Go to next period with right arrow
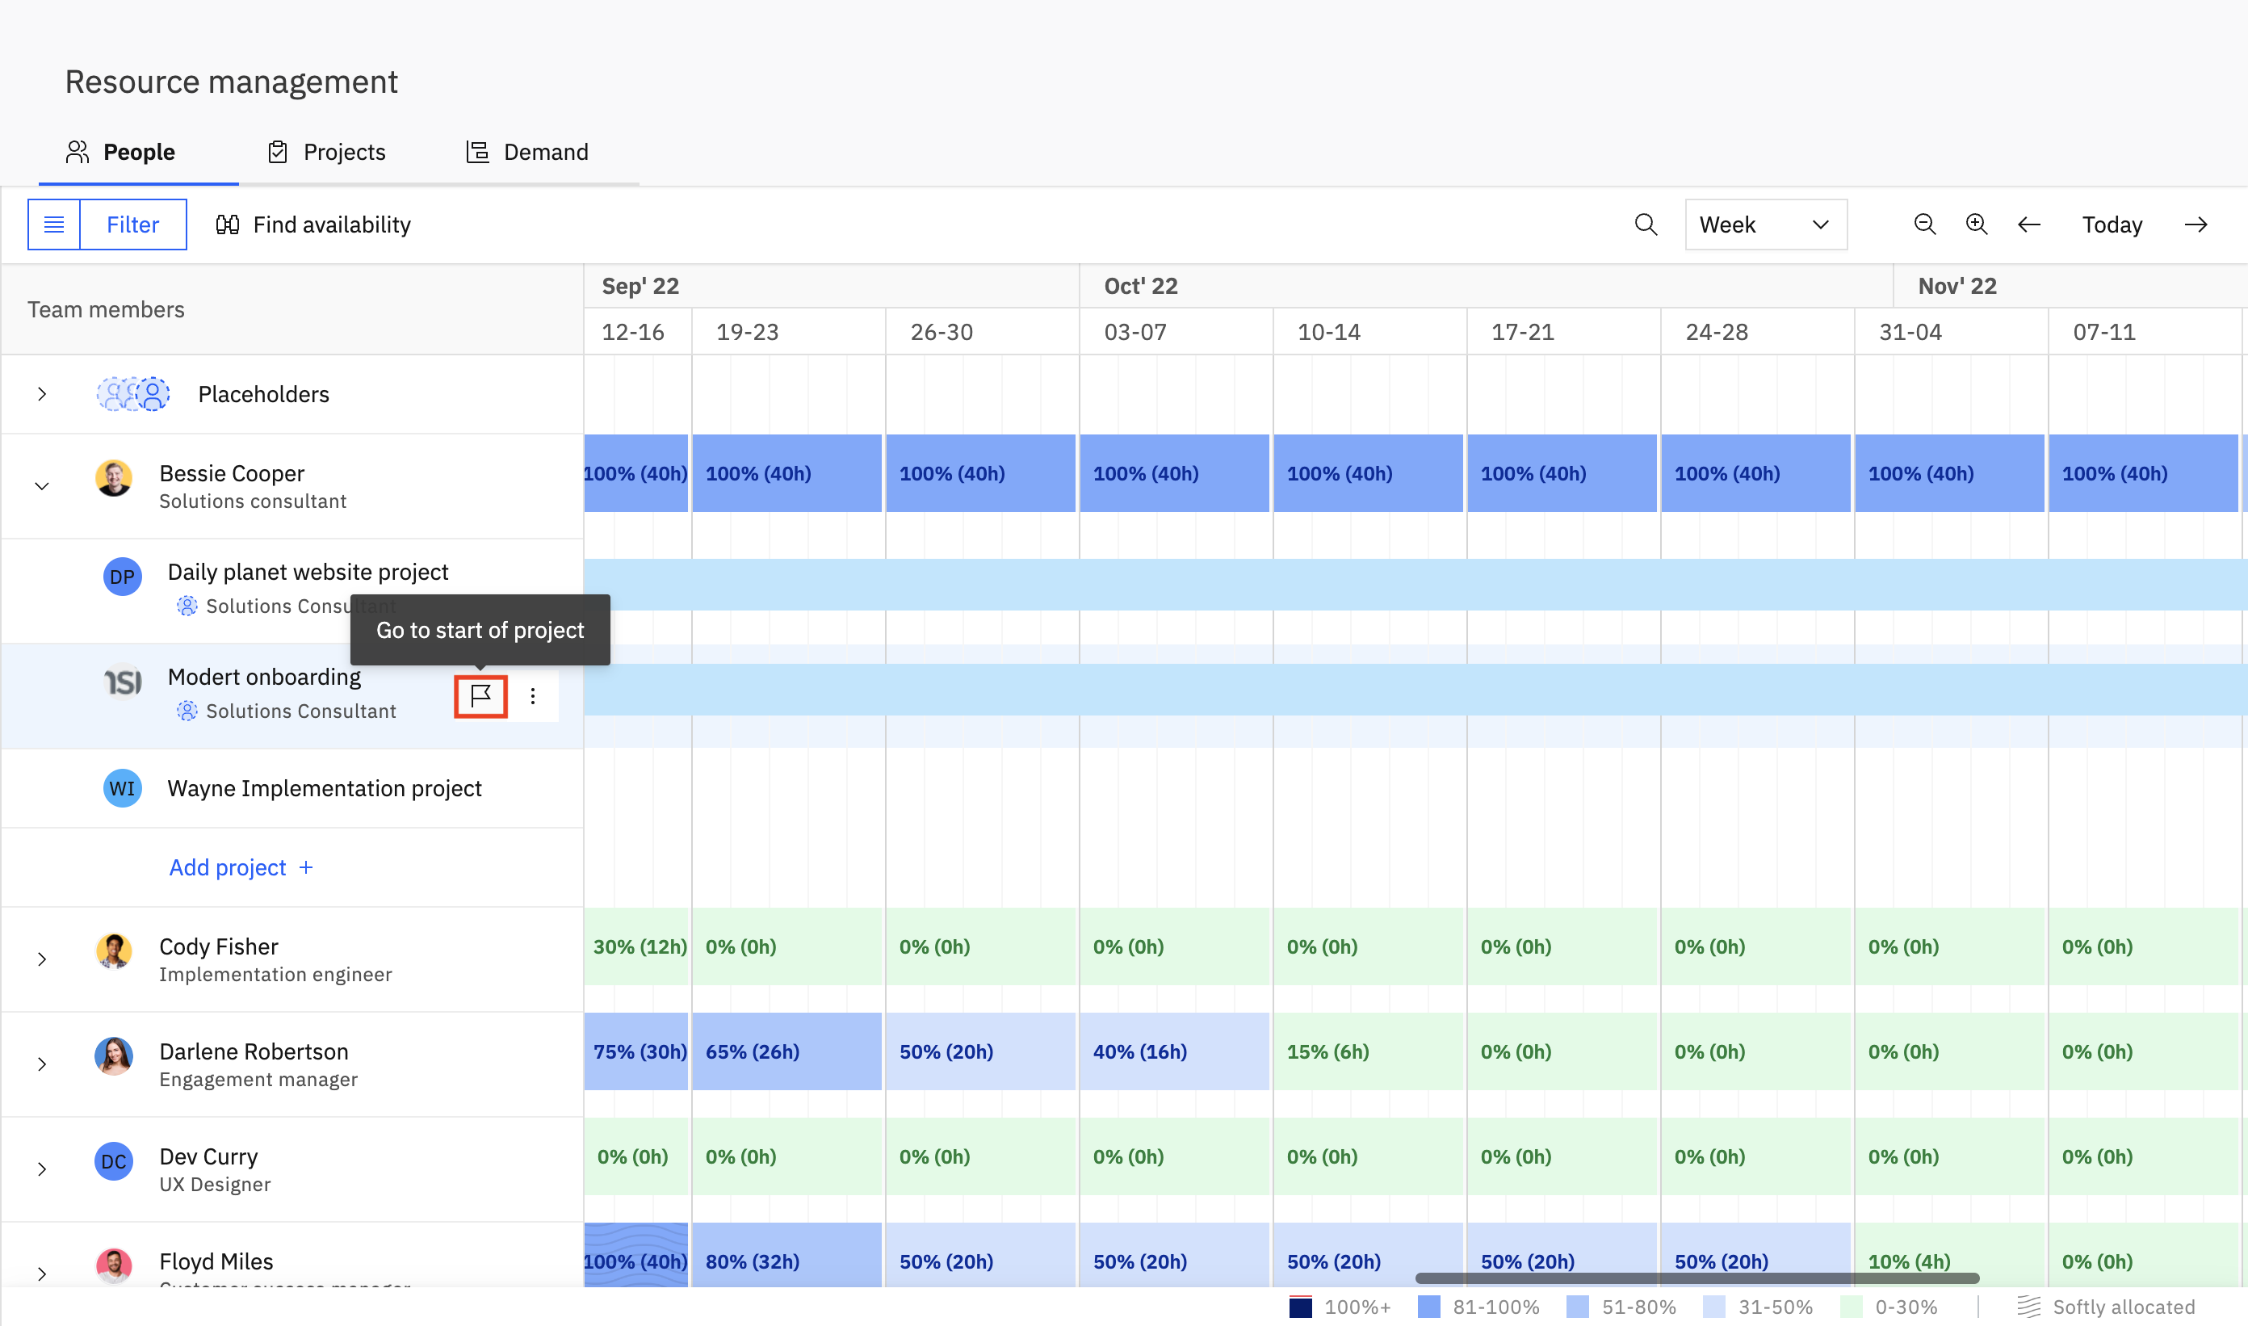The height and width of the screenshot is (1326, 2248). pos(2196,224)
